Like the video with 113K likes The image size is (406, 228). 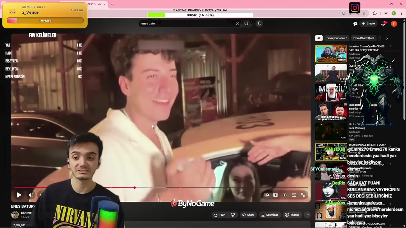[219, 215]
